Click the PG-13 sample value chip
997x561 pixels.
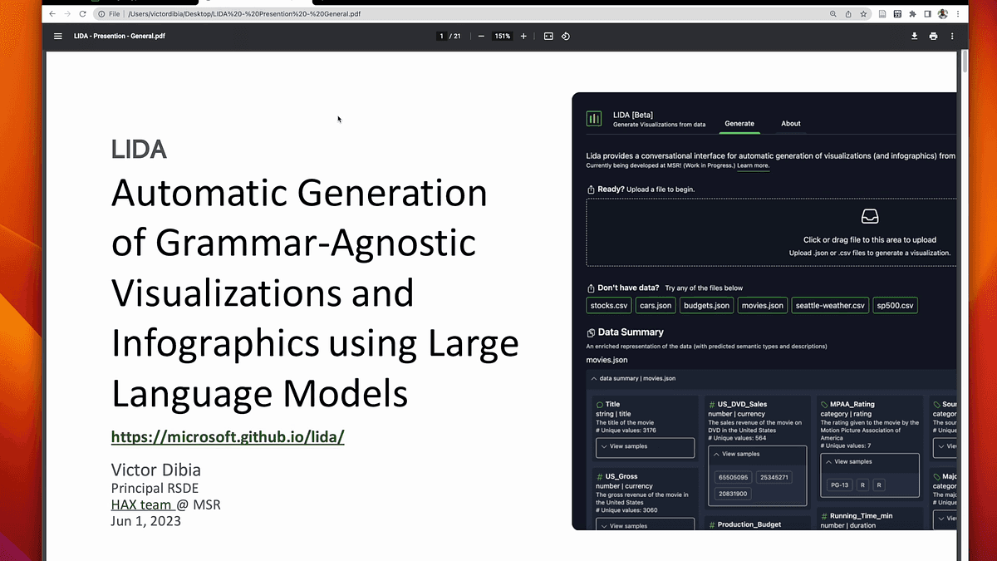point(840,485)
